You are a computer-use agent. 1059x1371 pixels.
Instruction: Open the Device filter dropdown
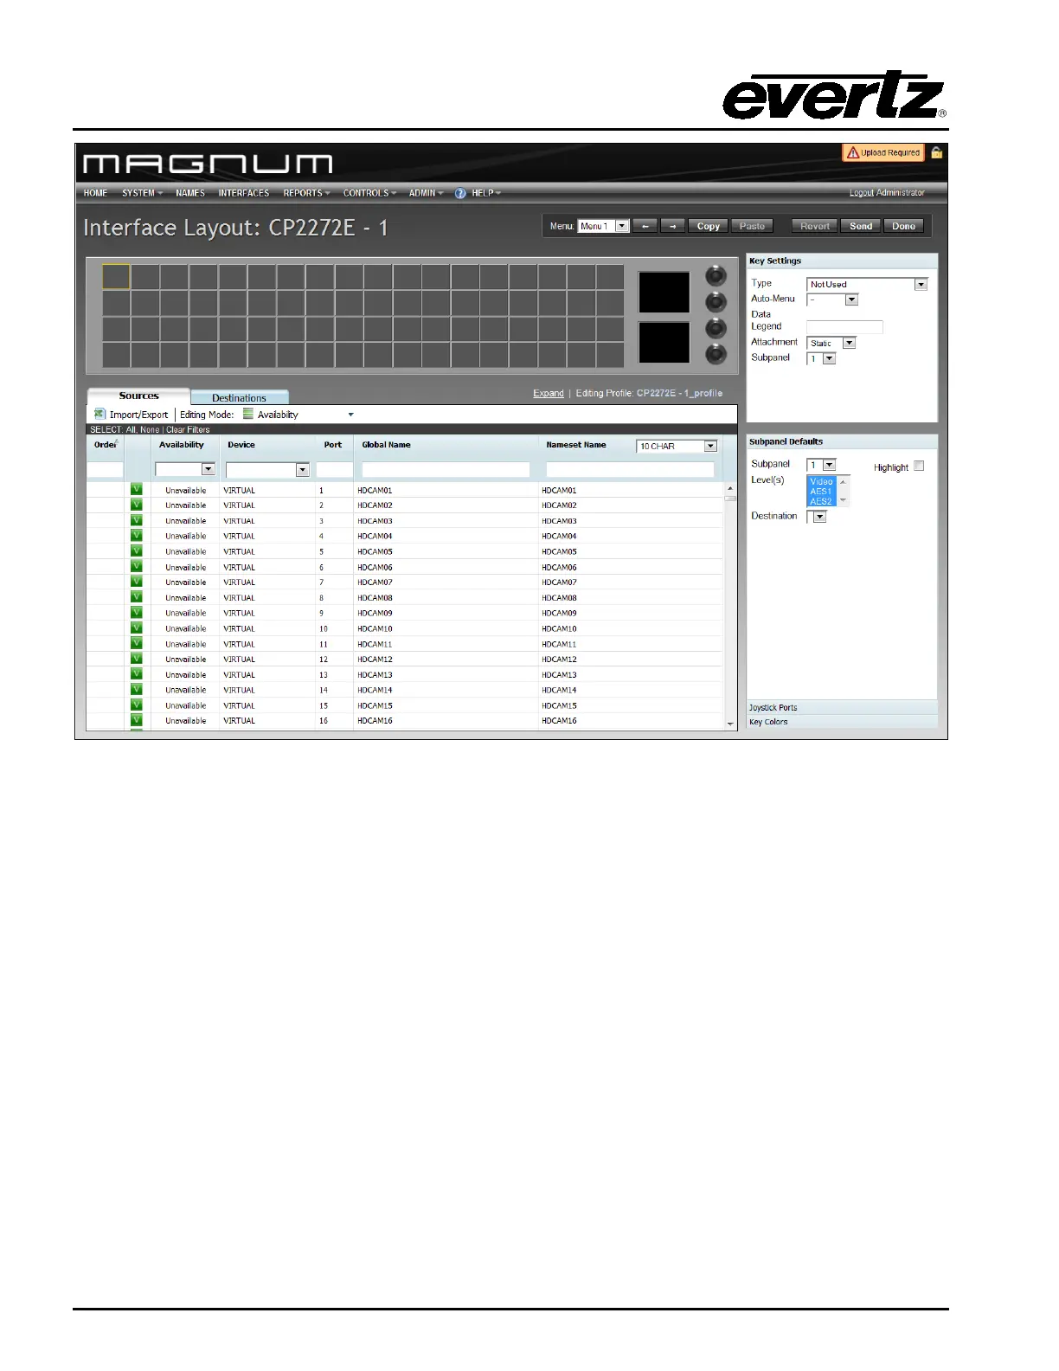[x=267, y=470]
